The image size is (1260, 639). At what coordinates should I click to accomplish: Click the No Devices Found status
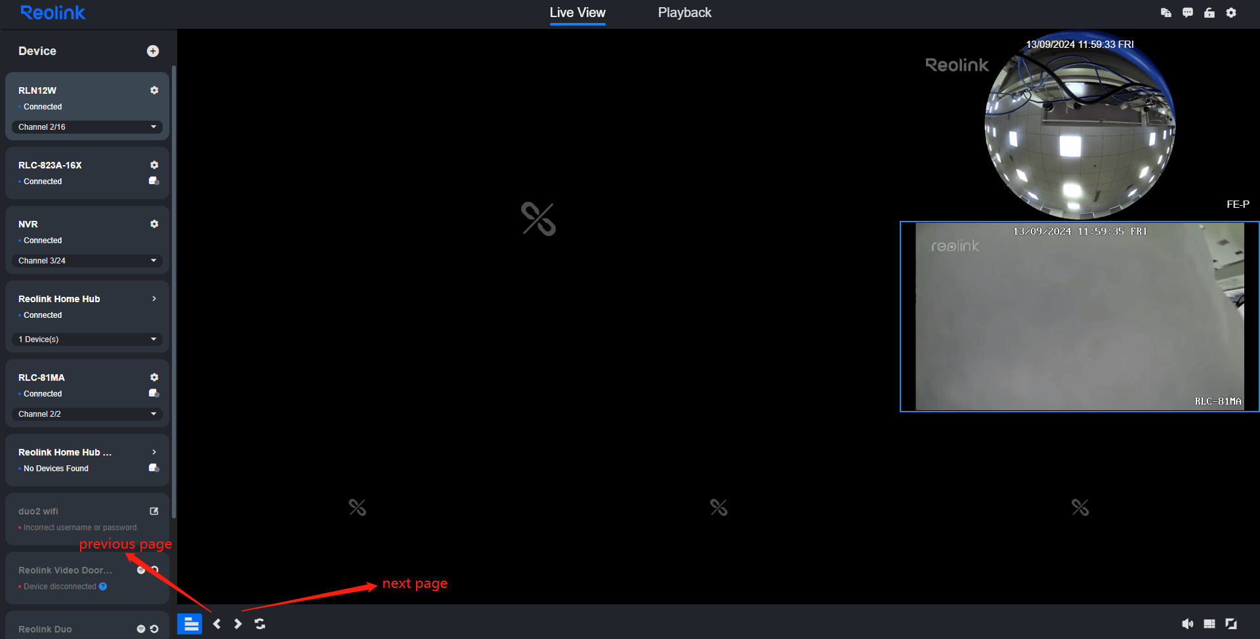[x=56, y=469]
